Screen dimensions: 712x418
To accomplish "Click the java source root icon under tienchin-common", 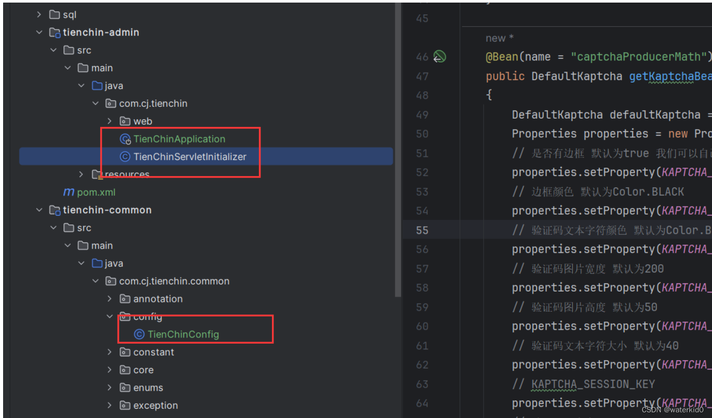I will (x=97, y=263).
